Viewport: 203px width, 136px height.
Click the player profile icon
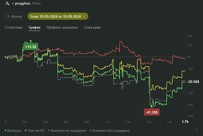tap(7, 4)
